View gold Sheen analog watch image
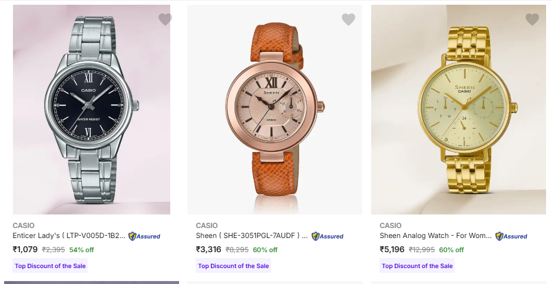The width and height of the screenshot is (552, 284). [458, 109]
